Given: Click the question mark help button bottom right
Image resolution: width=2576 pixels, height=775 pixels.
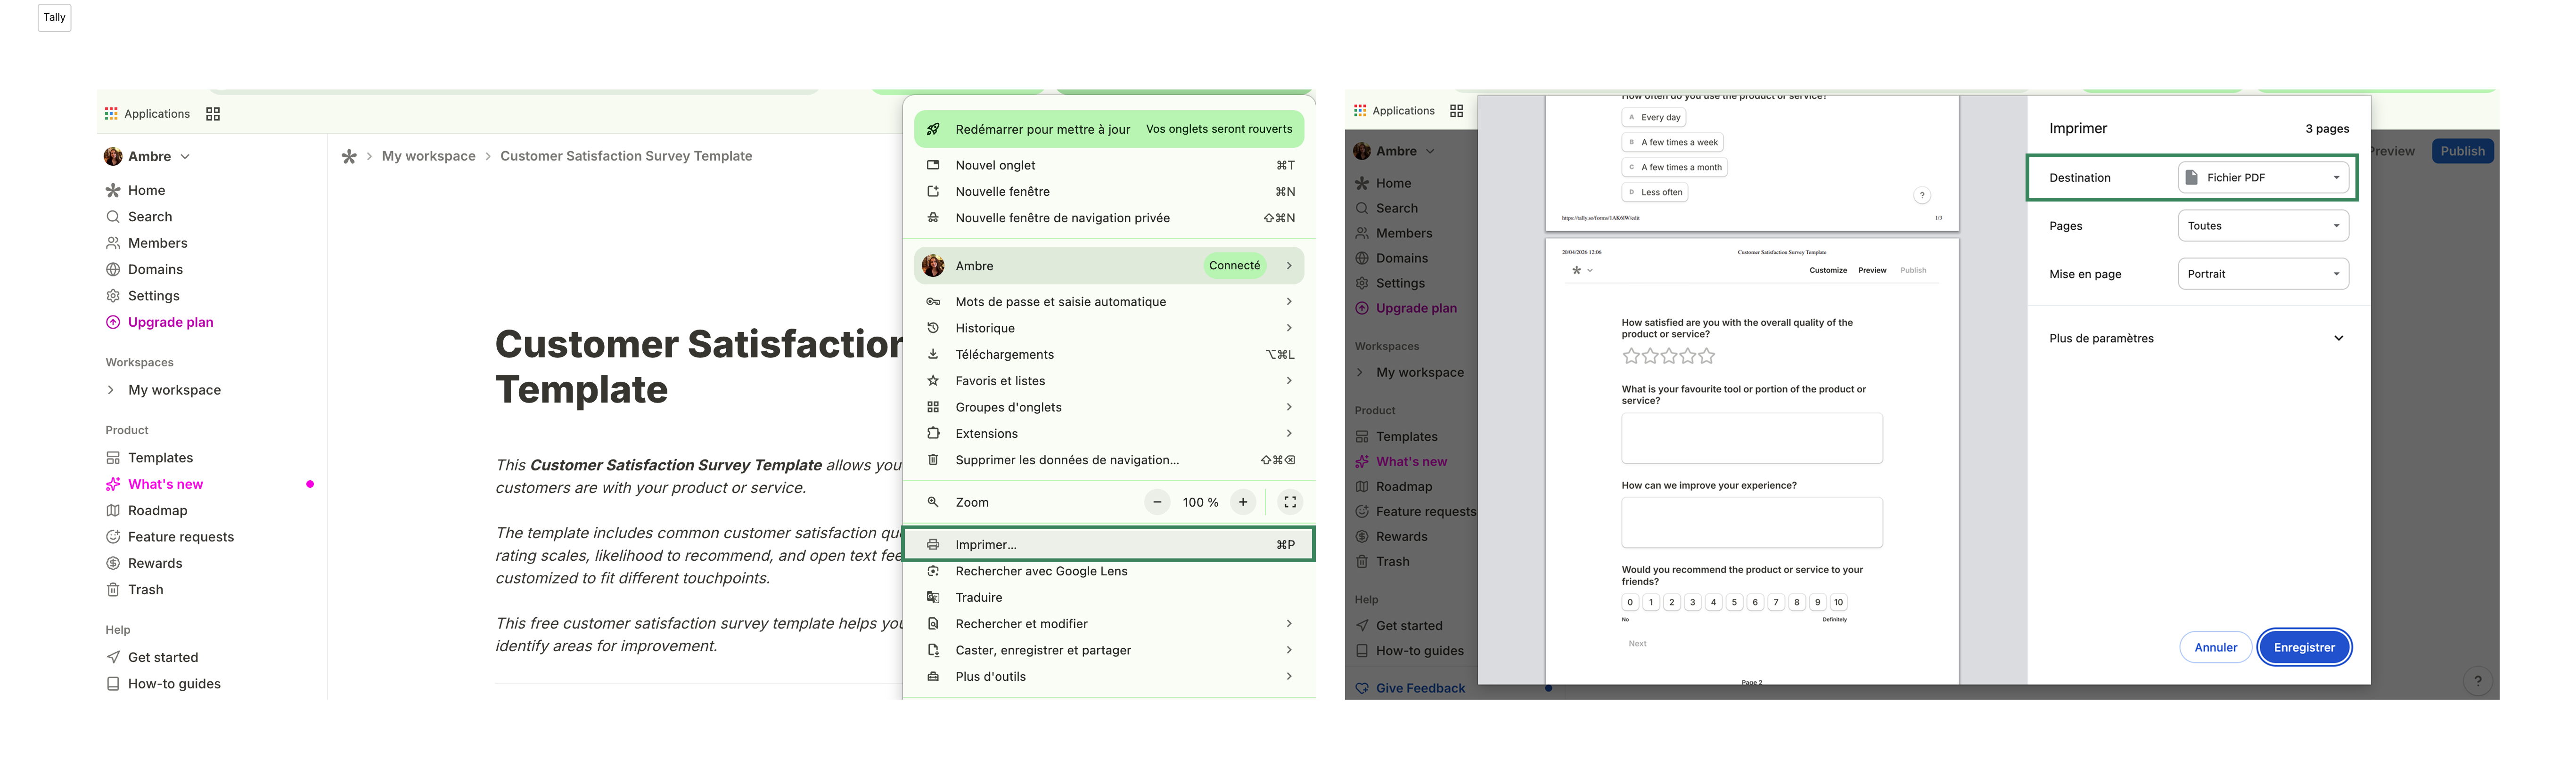Looking at the screenshot, I should point(2477,681).
